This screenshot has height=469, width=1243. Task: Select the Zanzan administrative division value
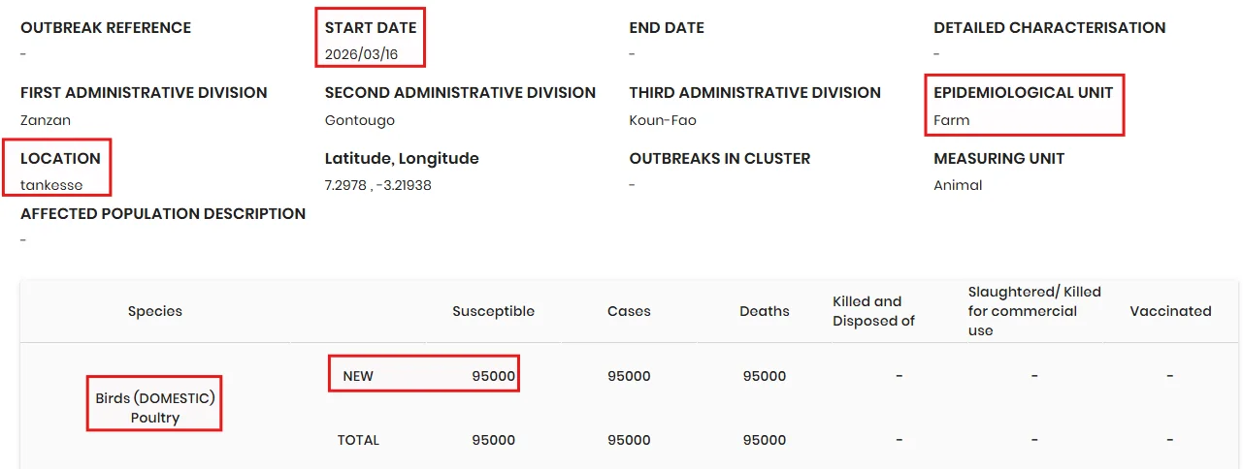[46, 120]
